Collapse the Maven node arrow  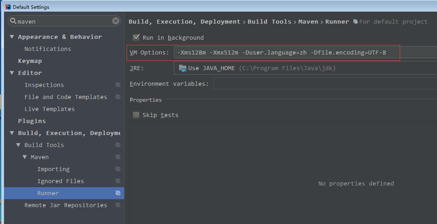coord(25,157)
